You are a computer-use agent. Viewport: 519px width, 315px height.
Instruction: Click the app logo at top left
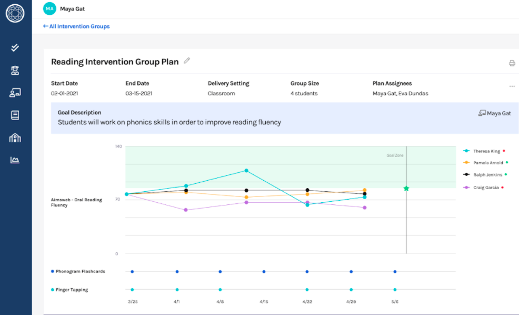[15, 14]
